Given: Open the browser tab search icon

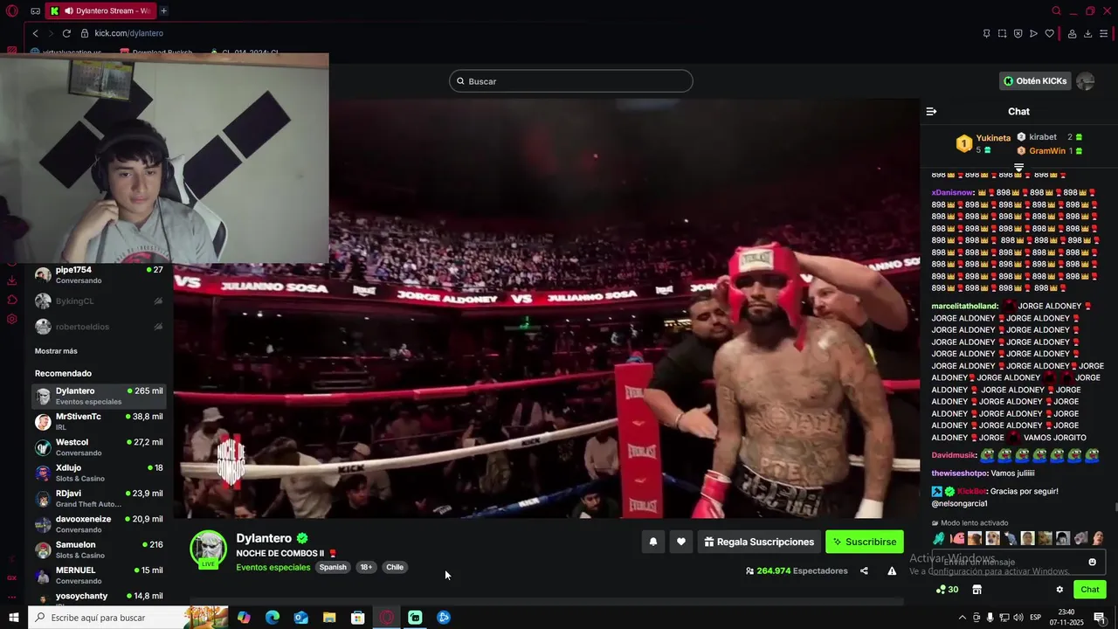Looking at the screenshot, I should tap(1056, 11).
